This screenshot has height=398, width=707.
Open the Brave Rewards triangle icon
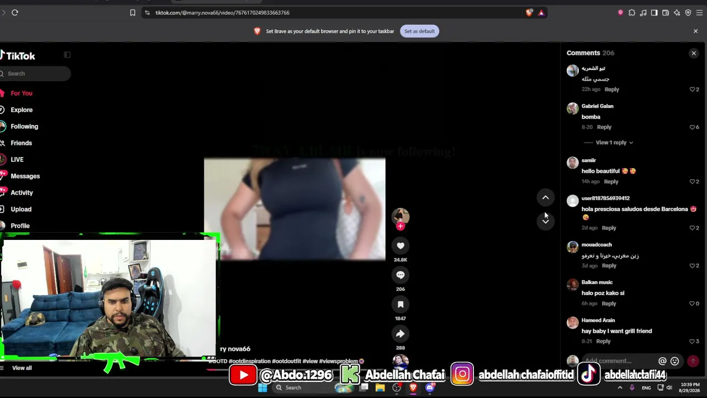541,13
